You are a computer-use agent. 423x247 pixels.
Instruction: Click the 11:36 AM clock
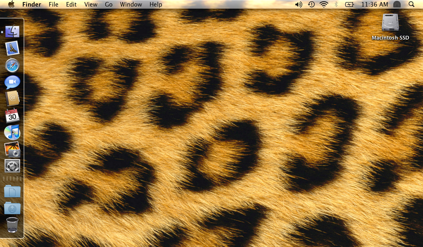[374, 5]
